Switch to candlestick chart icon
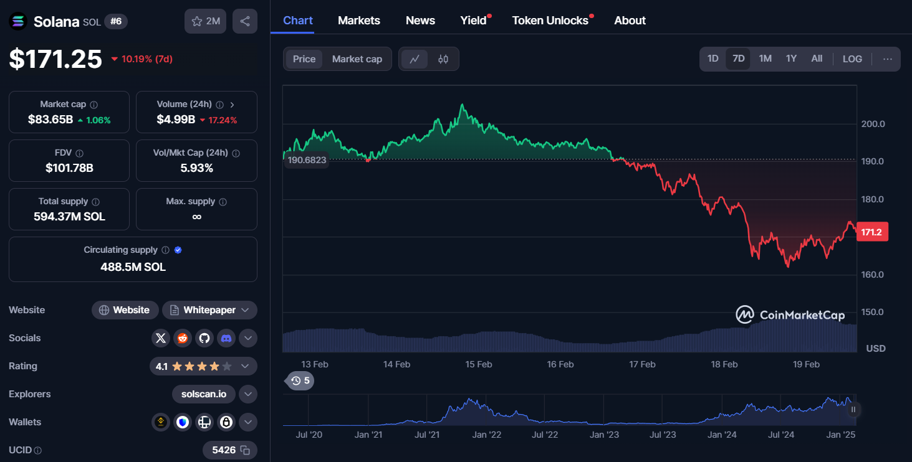This screenshot has width=912, height=462. tap(443, 59)
